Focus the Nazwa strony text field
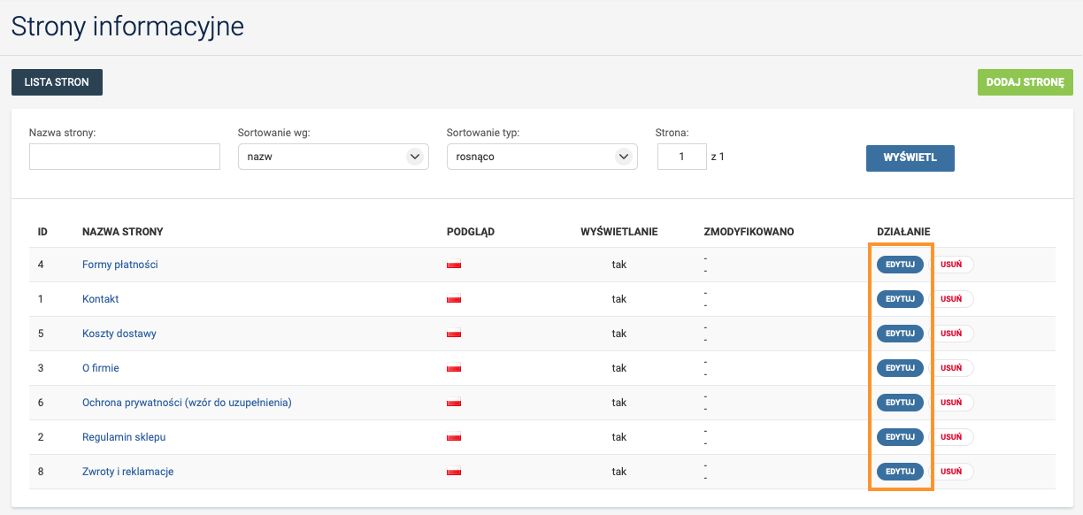Screen dimensions: 1083x515 tap(124, 157)
